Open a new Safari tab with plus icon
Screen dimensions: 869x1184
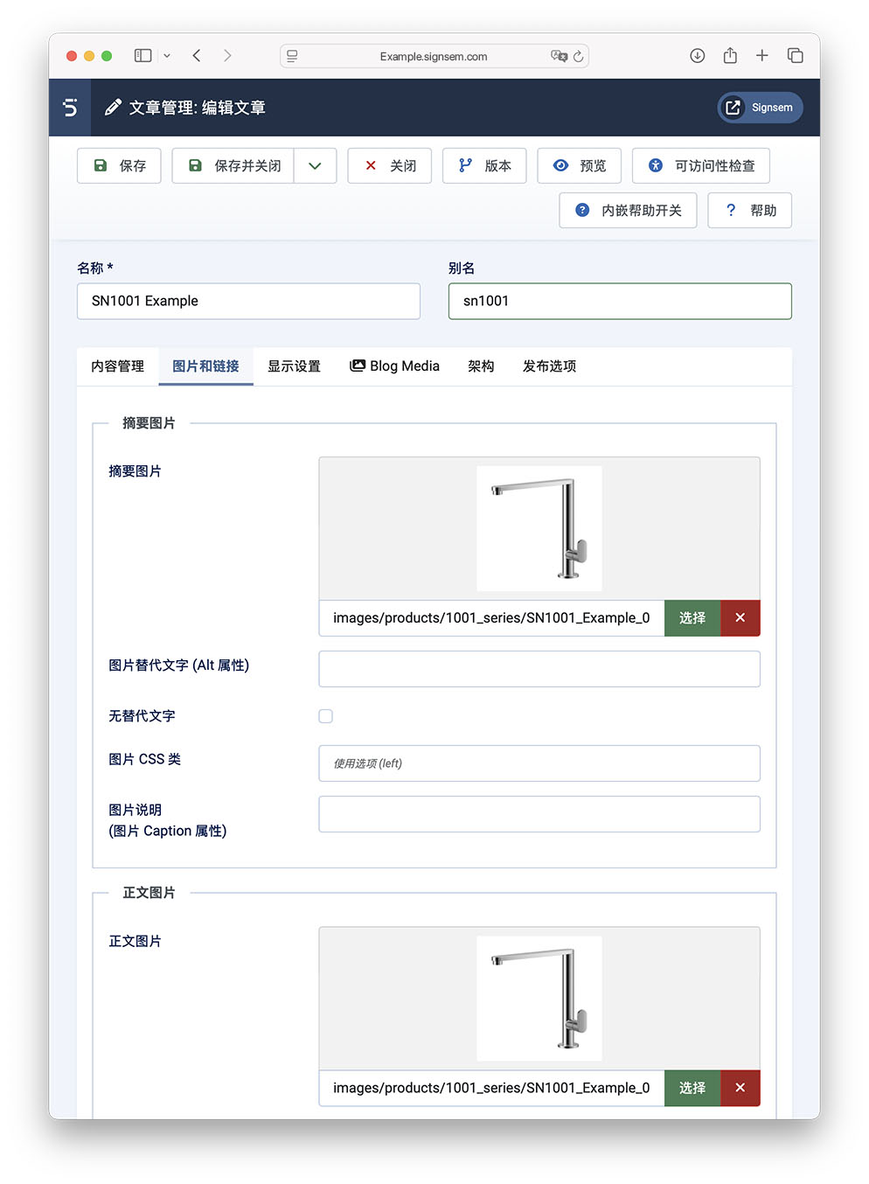click(762, 56)
